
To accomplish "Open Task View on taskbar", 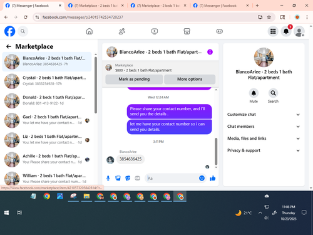I will [19, 212].
